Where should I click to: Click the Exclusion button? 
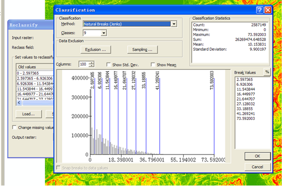coord(96,50)
